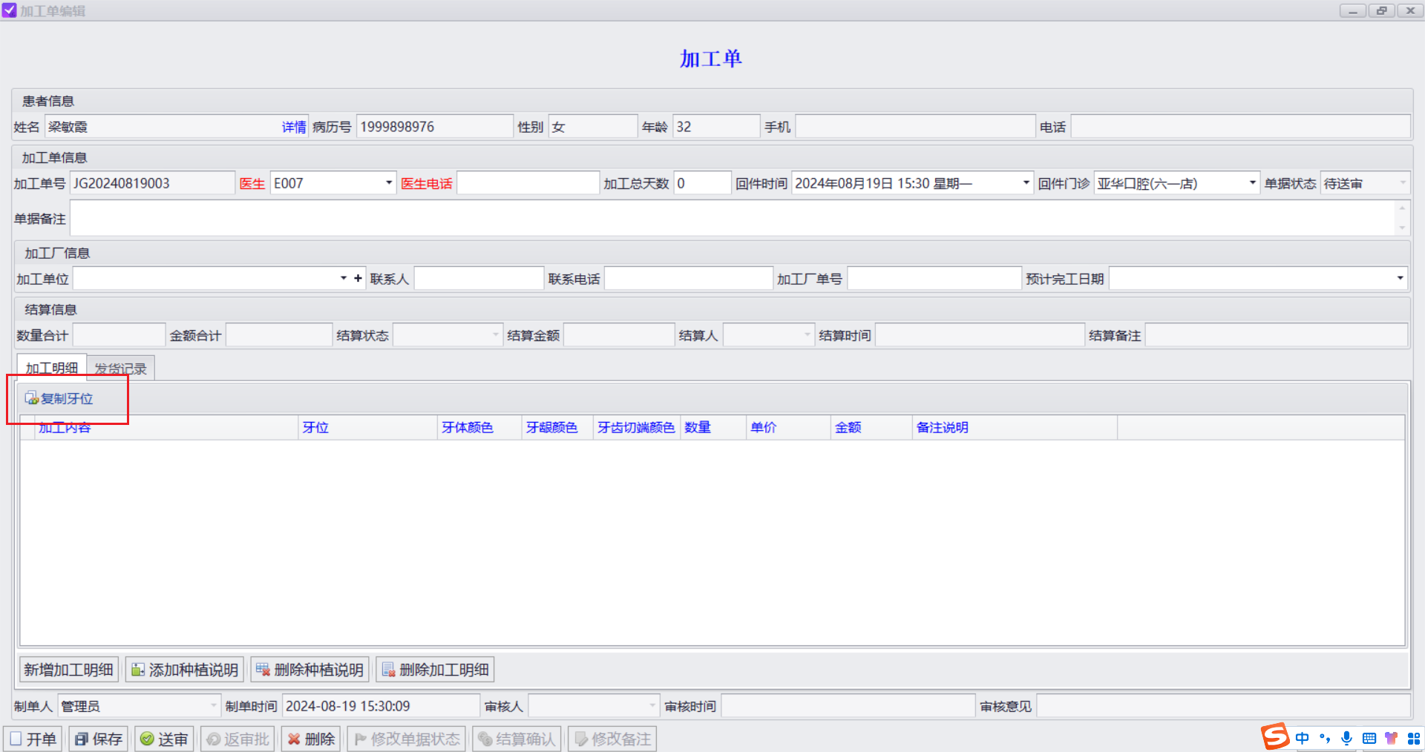1425x752 pixels.
Task: Save the order with 保存
Action: [x=99, y=739]
